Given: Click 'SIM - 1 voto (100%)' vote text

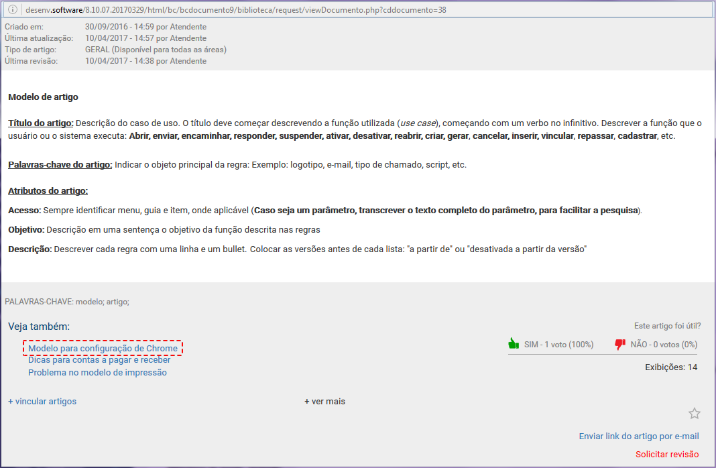Looking at the screenshot, I should (x=558, y=344).
